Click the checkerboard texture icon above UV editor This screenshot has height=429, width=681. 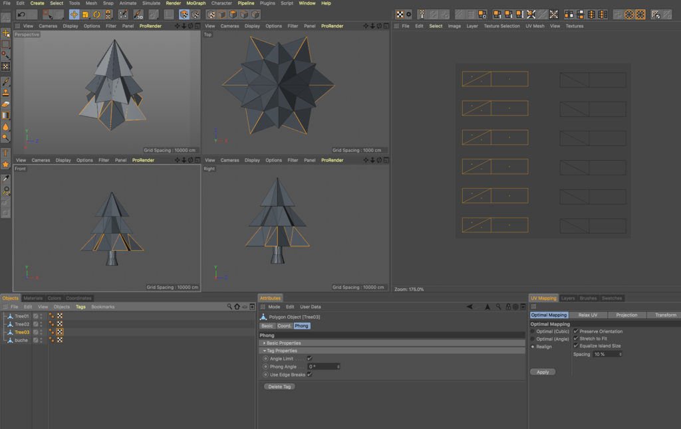coord(400,15)
